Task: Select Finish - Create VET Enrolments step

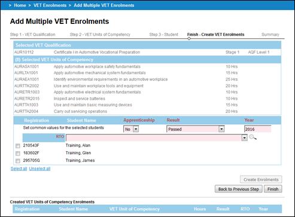Action: (215, 35)
